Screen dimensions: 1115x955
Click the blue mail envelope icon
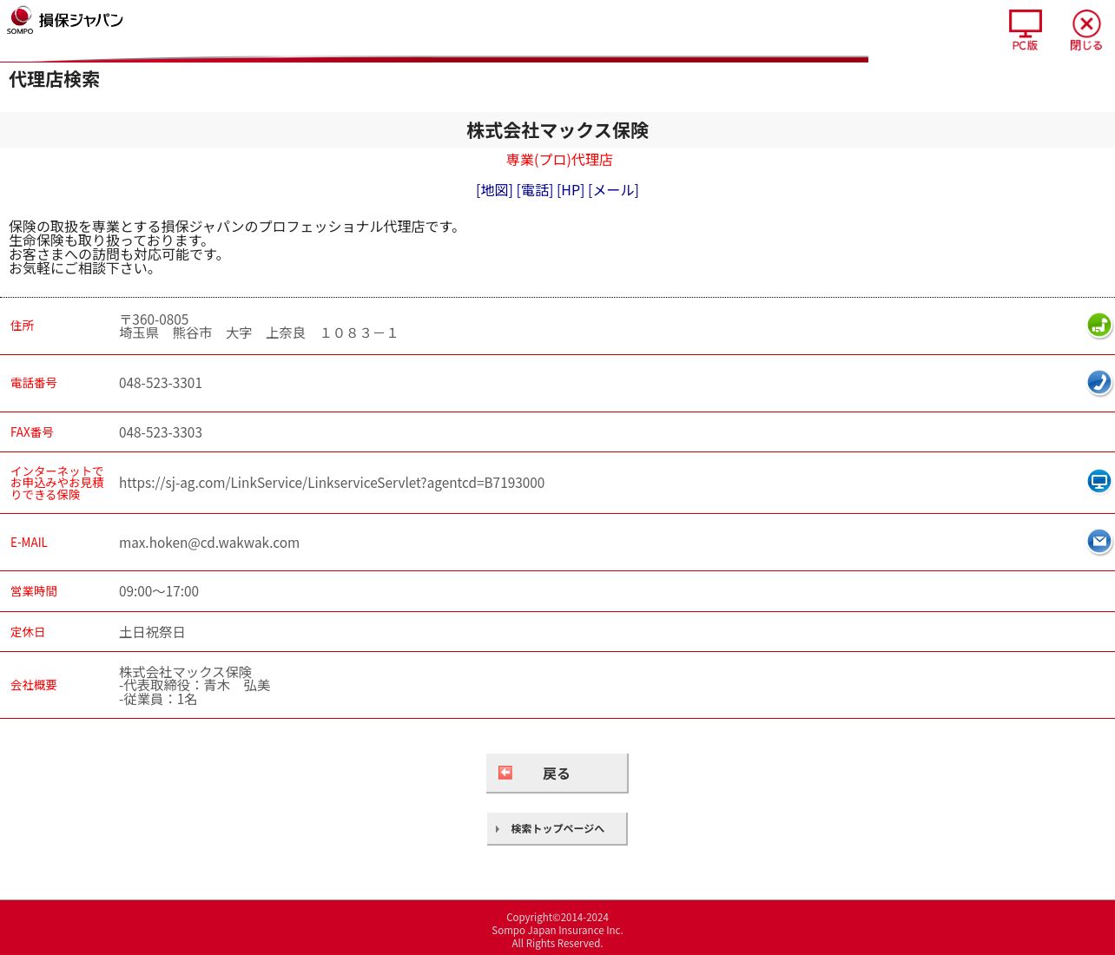pyautogui.click(x=1099, y=541)
